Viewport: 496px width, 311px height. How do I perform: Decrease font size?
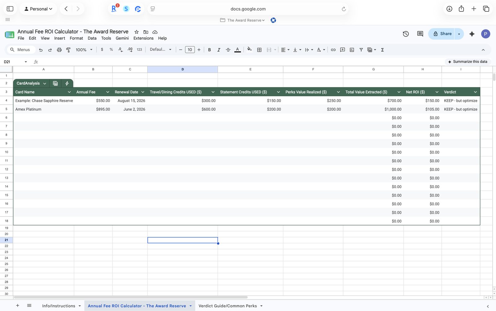pyautogui.click(x=181, y=50)
